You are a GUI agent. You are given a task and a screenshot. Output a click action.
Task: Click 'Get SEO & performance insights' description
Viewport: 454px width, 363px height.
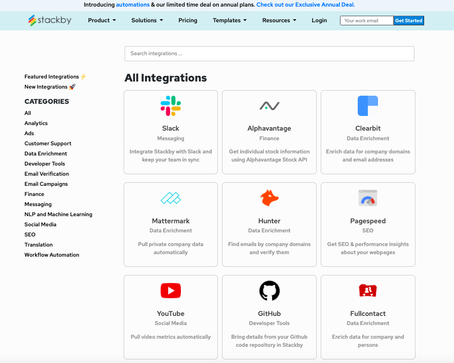click(368, 248)
